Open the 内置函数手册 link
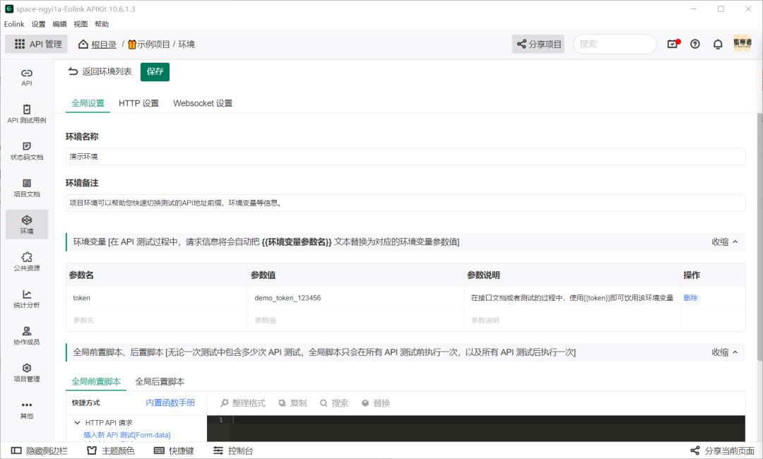The width and height of the screenshot is (763, 459). click(x=170, y=403)
